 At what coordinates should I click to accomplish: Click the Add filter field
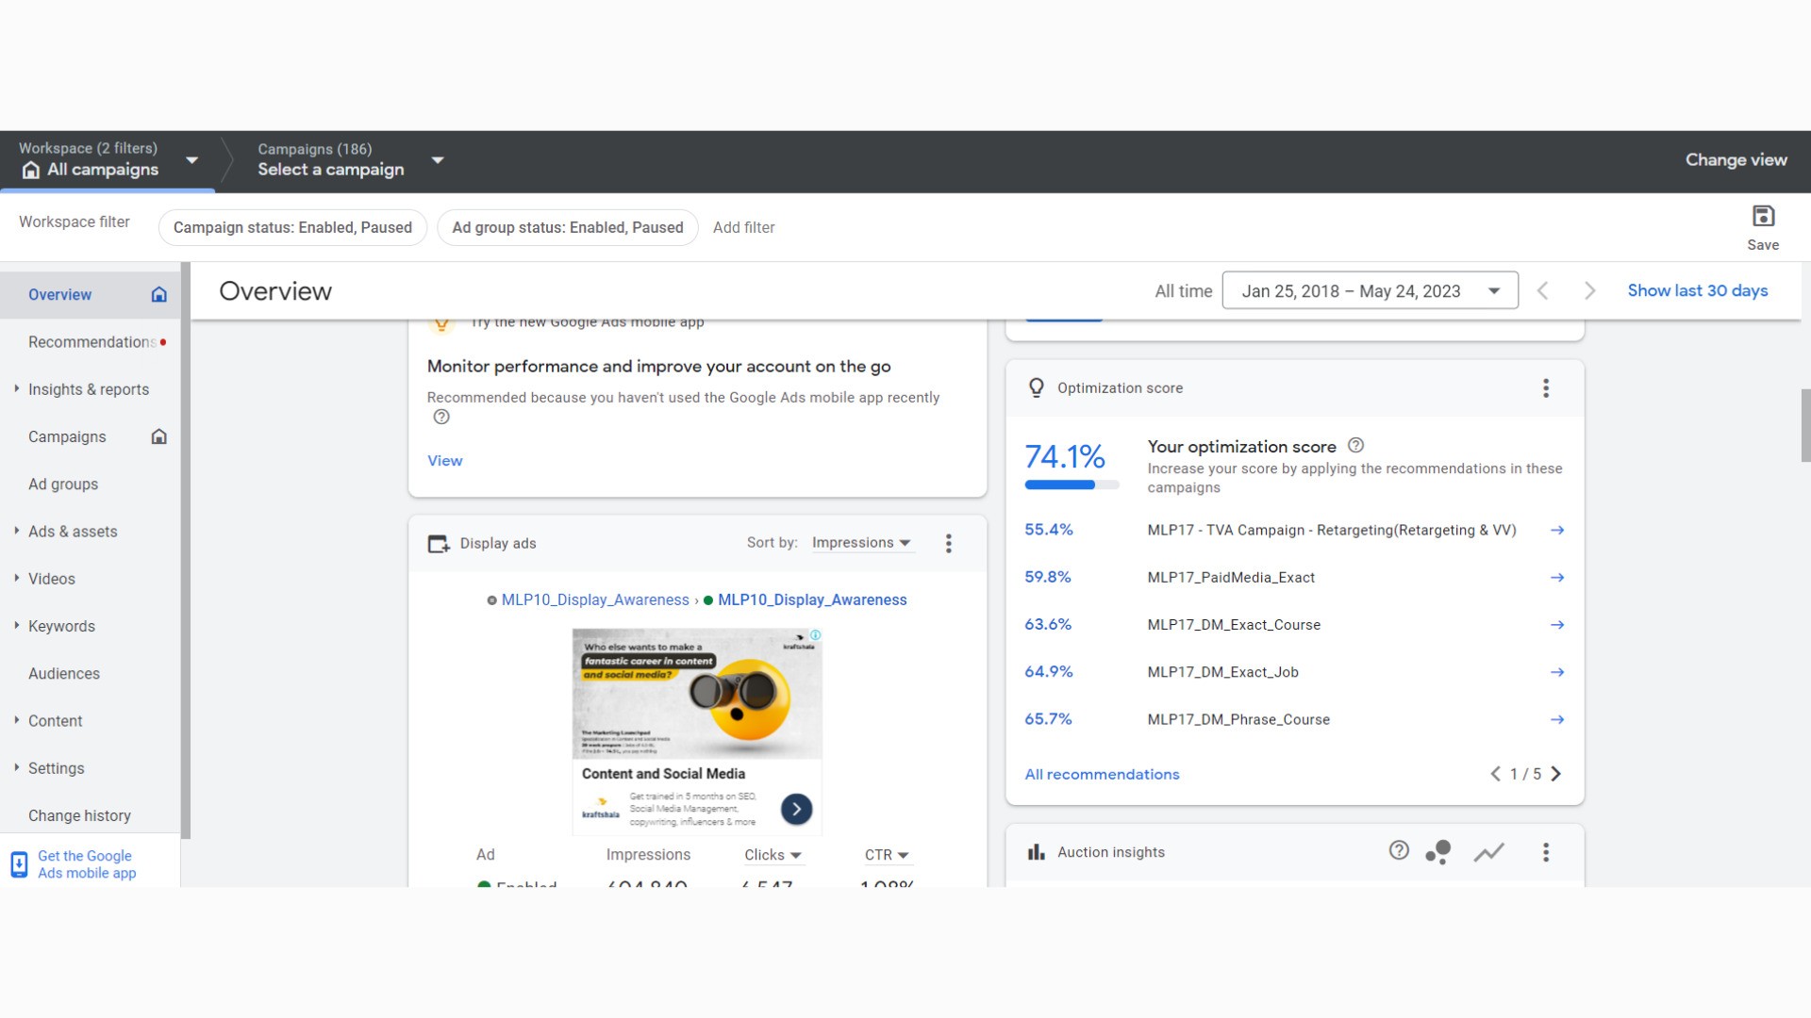click(x=743, y=227)
